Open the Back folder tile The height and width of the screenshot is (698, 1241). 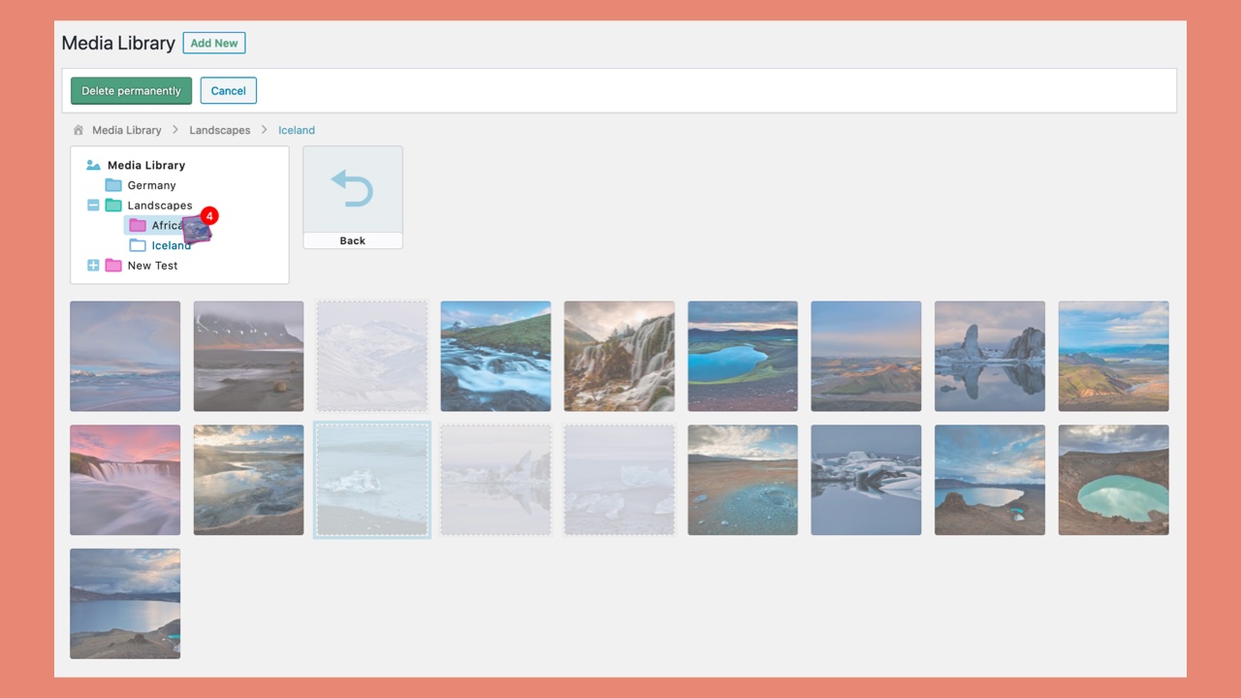point(353,198)
